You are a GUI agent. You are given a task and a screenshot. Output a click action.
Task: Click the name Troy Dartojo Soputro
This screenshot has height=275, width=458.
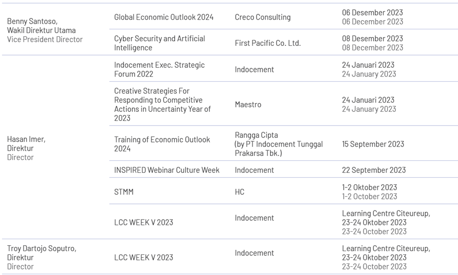pos(42,248)
